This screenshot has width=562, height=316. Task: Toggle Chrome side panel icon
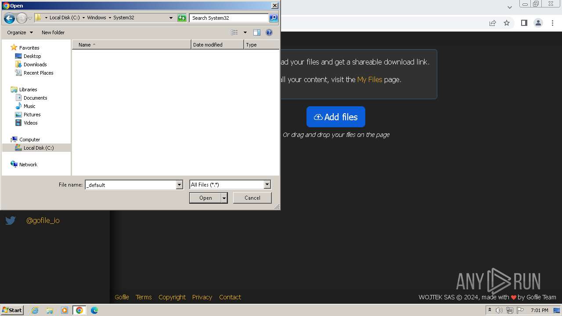pyautogui.click(x=524, y=23)
